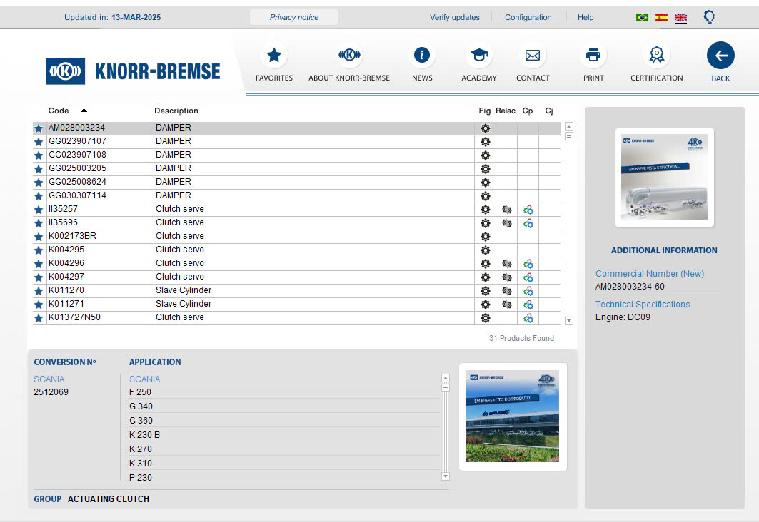Open the Certification badge icon
759x522 pixels.
(657, 55)
